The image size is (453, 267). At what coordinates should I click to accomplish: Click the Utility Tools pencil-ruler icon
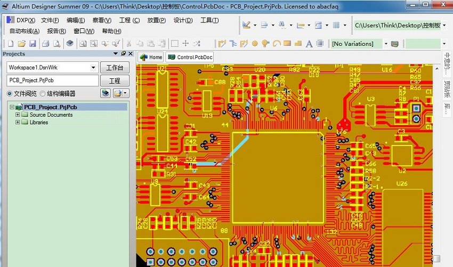pyautogui.click(x=246, y=25)
